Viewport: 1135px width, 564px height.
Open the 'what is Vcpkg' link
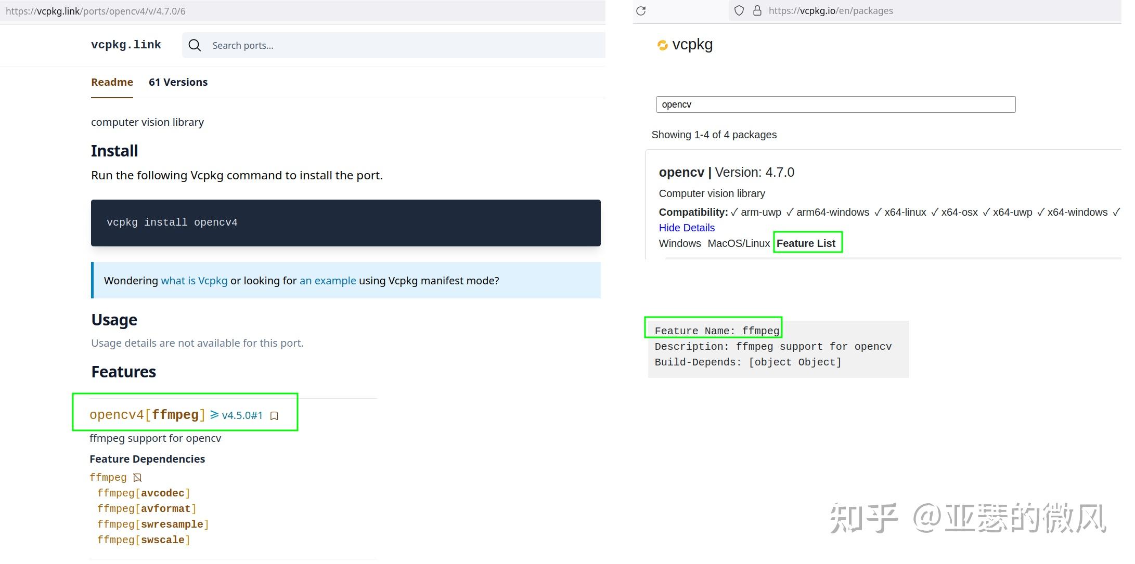click(x=194, y=281)
